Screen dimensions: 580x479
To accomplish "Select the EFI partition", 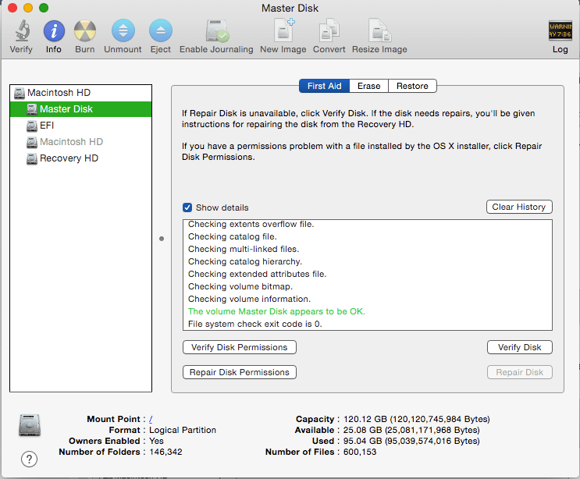I will tap(80, 126).
